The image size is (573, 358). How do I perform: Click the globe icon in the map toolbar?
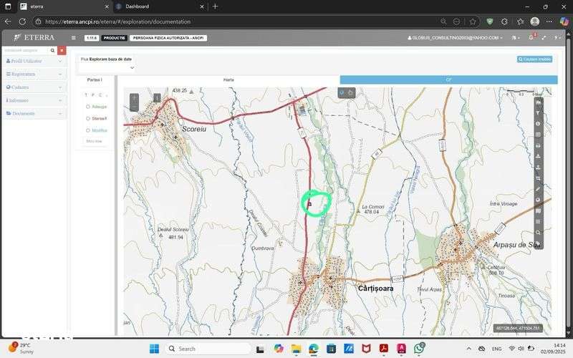pos(538,200)
